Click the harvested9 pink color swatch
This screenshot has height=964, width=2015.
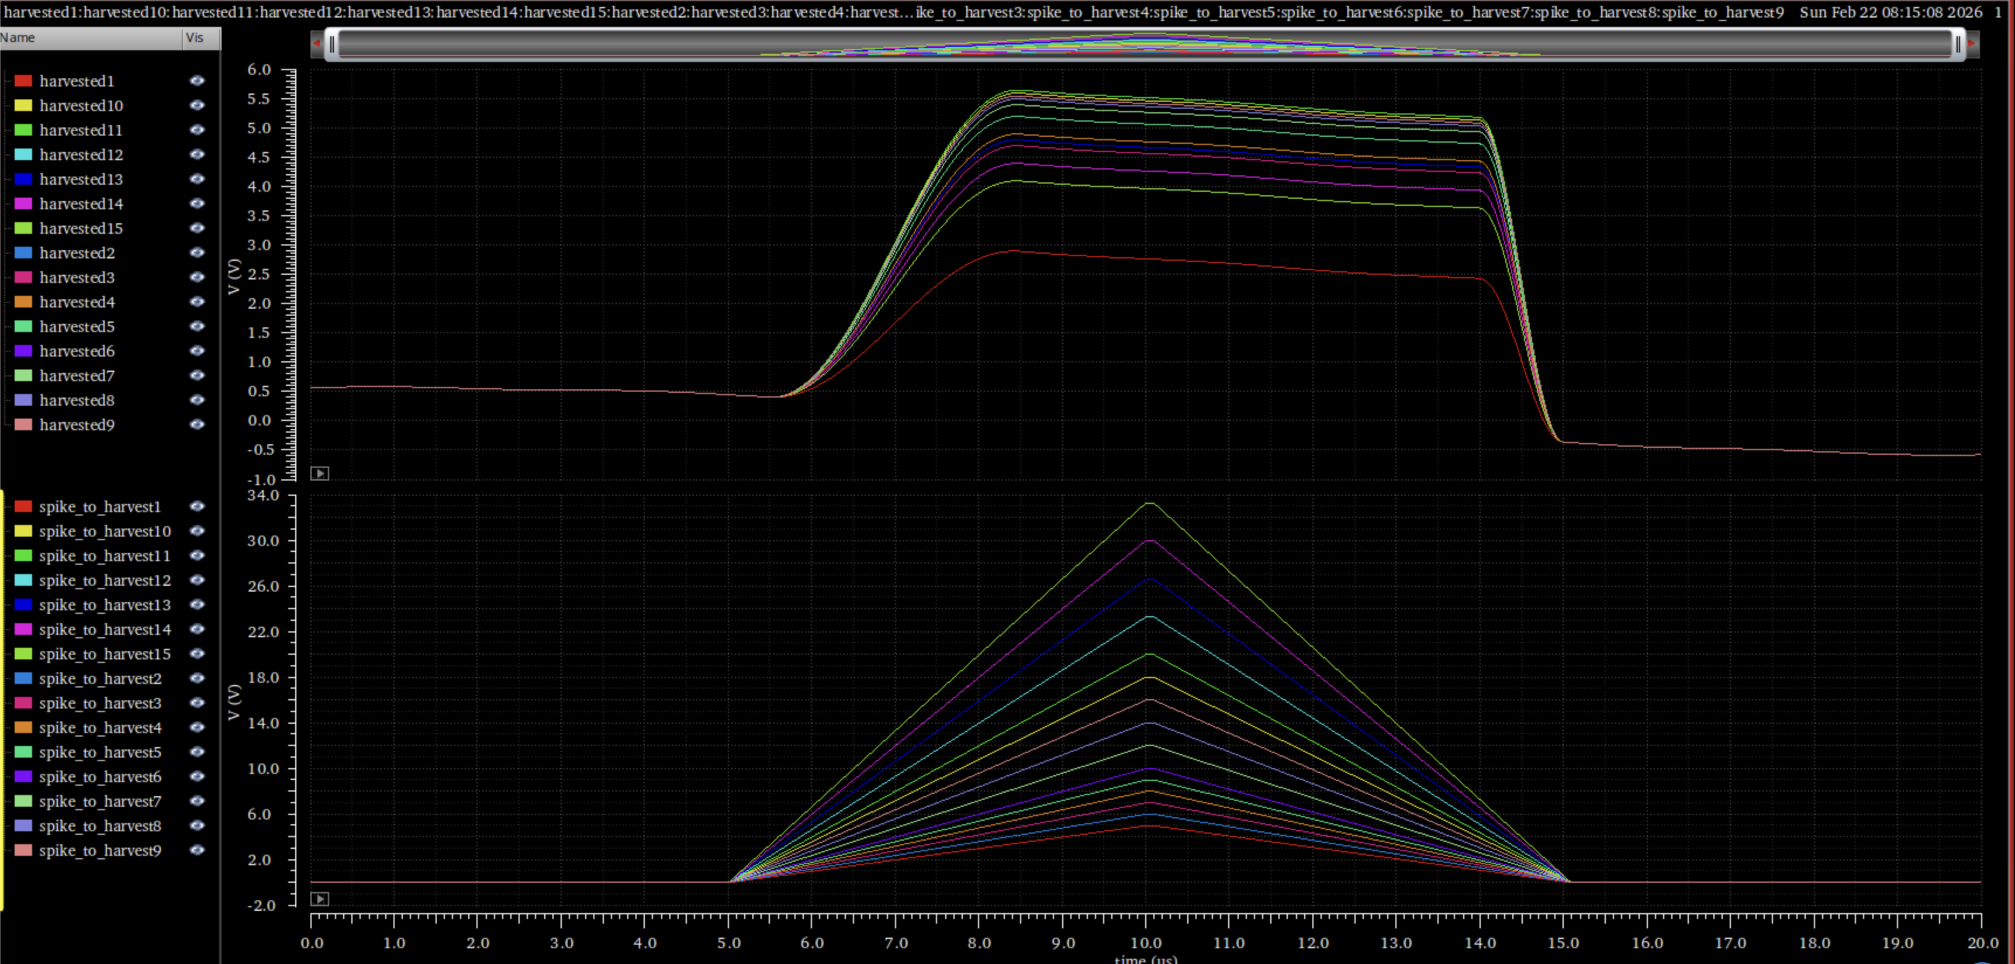coord(23,425)
